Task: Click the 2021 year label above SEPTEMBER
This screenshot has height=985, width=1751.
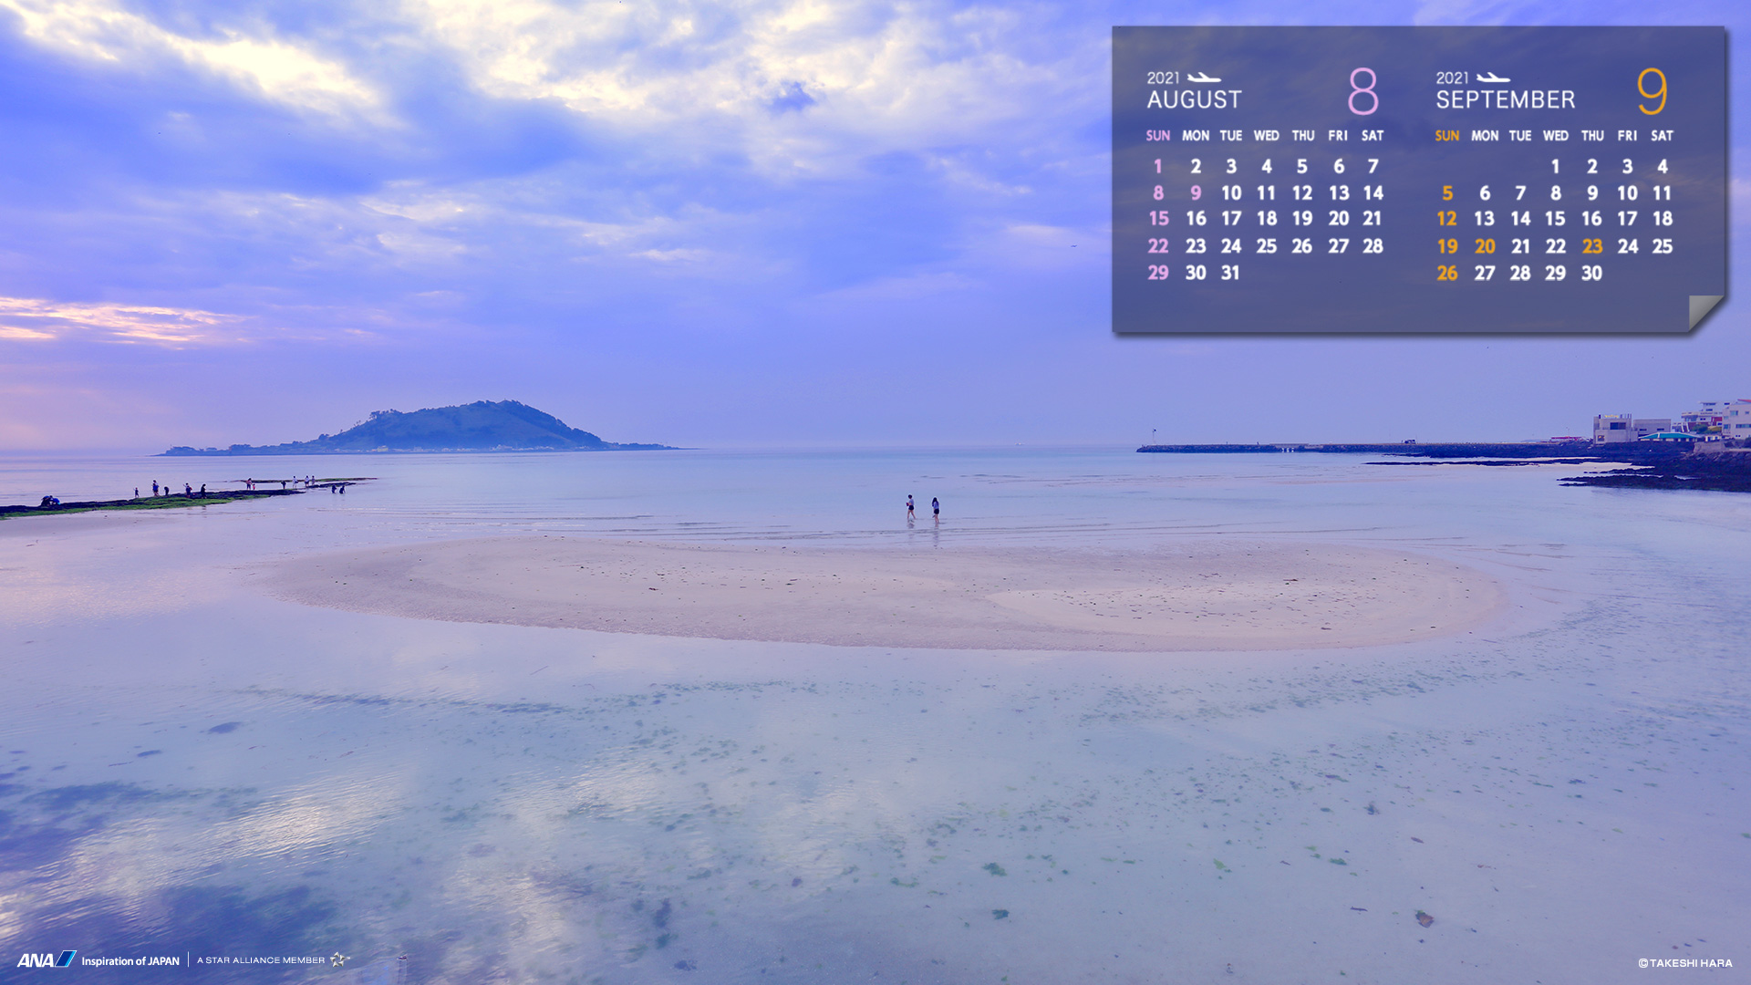Action: [1453, 78]
